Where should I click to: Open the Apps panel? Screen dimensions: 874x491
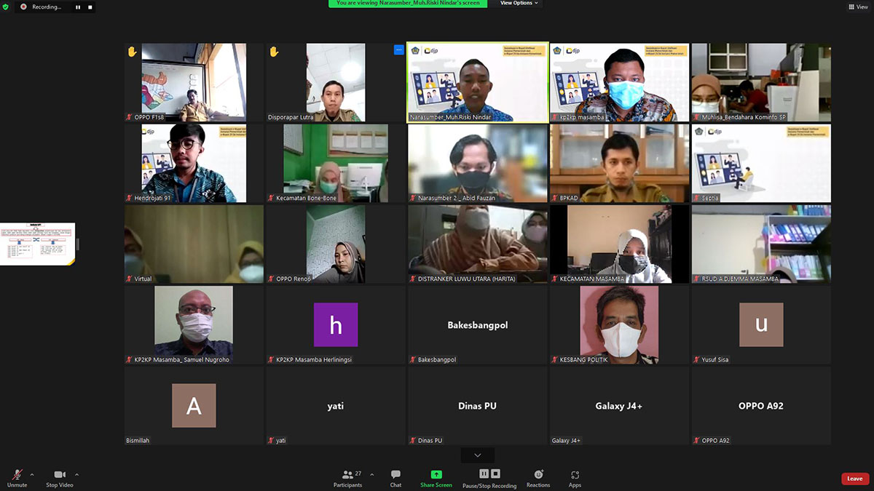point(575,478)
